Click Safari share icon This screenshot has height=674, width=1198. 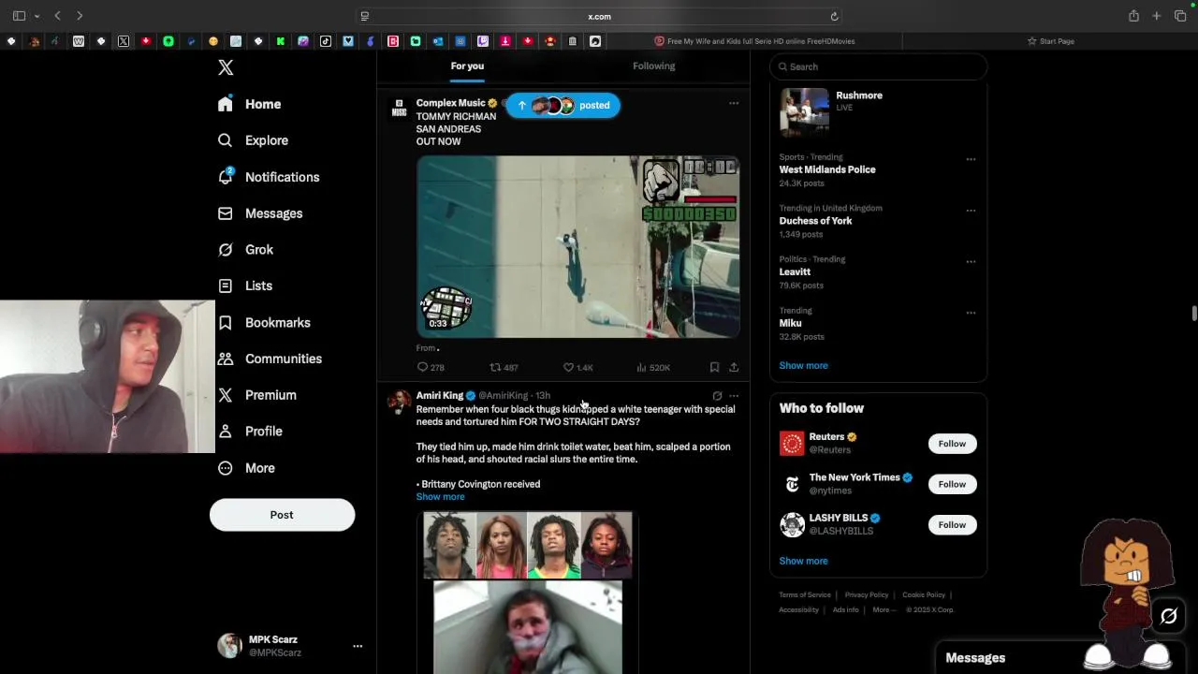(1133, 16)
